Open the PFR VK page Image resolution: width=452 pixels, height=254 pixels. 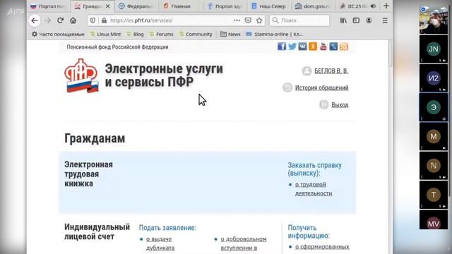[x=302, y=47]
